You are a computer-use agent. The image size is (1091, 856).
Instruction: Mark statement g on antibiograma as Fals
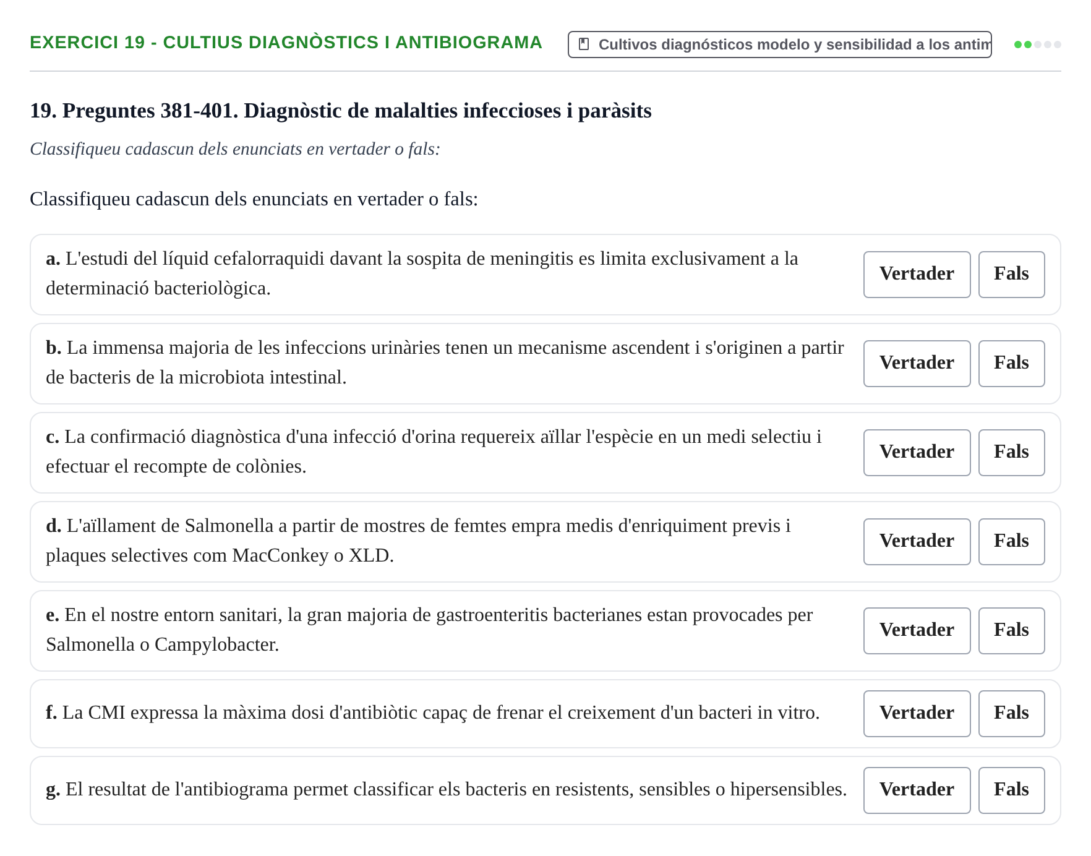[1011, 790]
